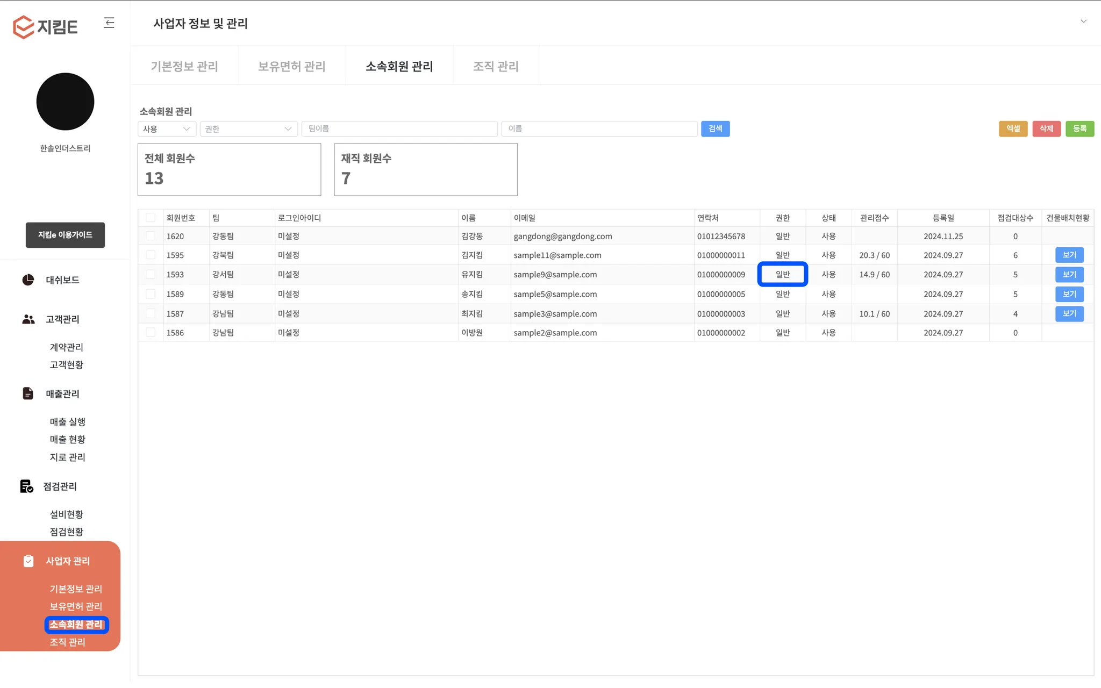This screenshot has width=1101, height=688.
Task: Click the 지킴E logo icon
Action: (x=24, y=26)
